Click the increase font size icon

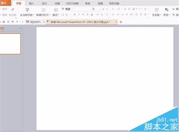click(x=103, y=9)
